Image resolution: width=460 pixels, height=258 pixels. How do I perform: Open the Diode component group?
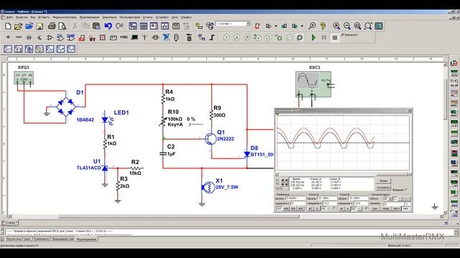coord(29,37)
